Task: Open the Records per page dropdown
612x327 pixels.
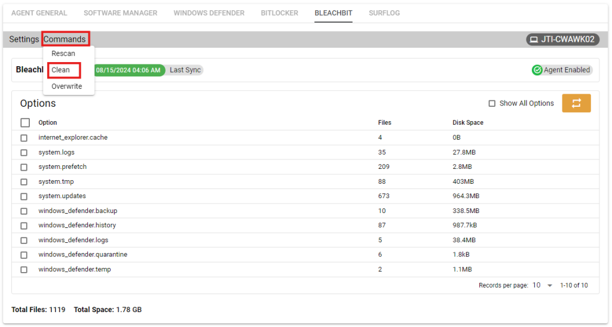Action: tap(541, 285)
